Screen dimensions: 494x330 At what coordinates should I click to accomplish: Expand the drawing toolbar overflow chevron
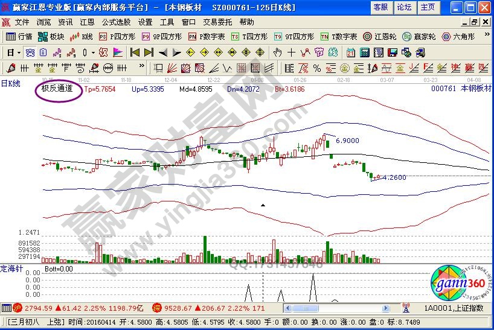pyautogui.click(x=142, y=66)
